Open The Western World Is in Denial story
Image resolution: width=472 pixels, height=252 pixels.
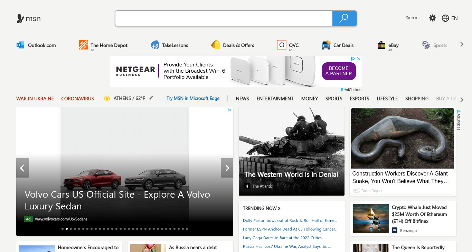291,174
